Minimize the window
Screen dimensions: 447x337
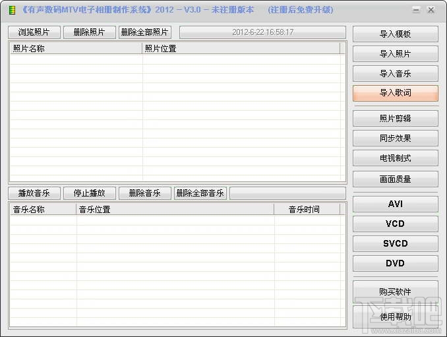pos(416,10)
